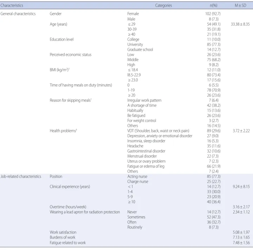Click the 'Work satisfaction' label
This screenshot has height=250, width=253.
coord(63,232)
